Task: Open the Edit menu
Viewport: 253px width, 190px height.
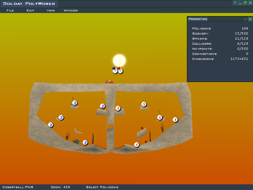Action: coord(30,10)
